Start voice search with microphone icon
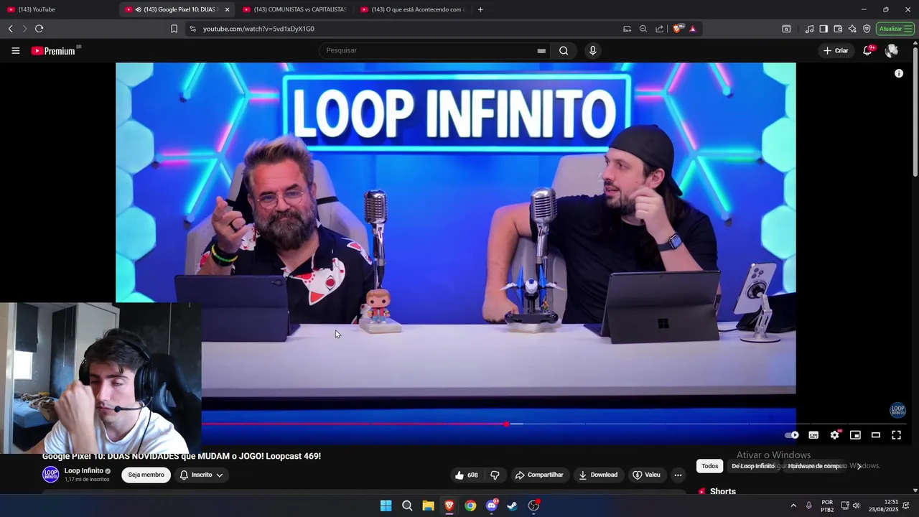The height and width of the screenshot is (517, 919). (x=592, y=50)
